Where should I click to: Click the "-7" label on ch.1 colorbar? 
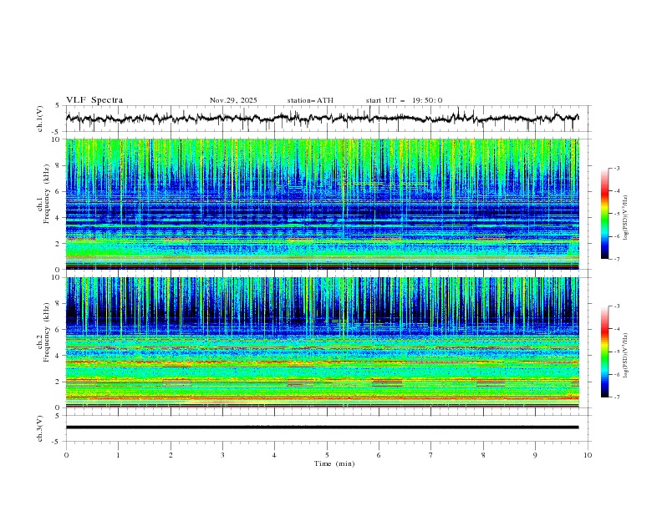click(x=616, y=259)
